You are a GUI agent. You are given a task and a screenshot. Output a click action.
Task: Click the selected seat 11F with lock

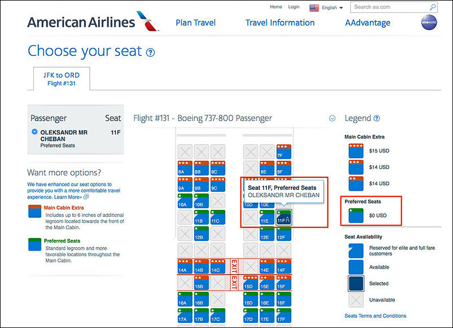coord(284,217)
